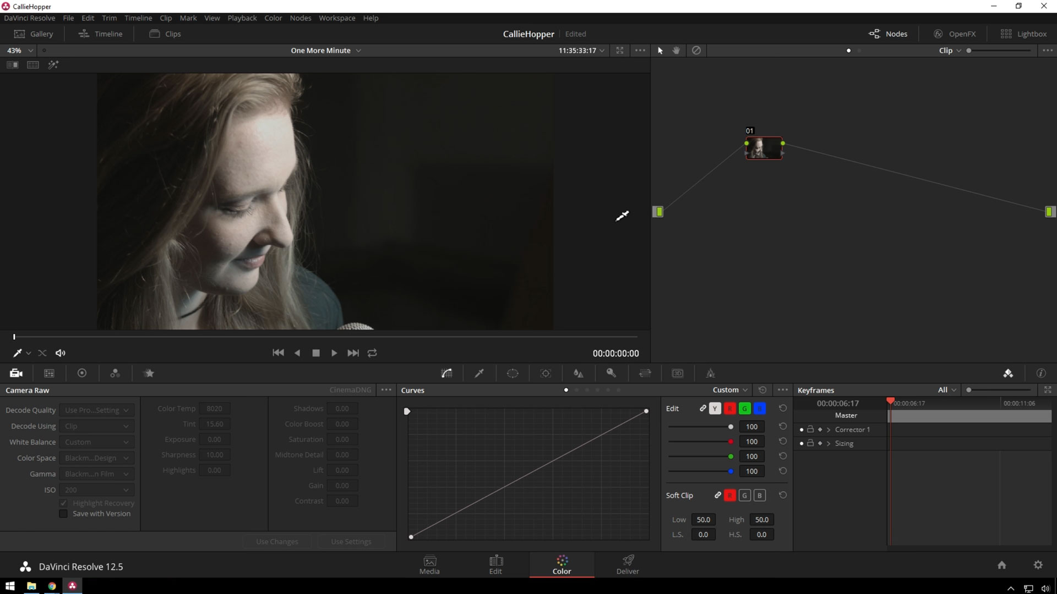Toggle the split screen viewer icon
Screen dimensions: 1057x594
tap(33, 65)
